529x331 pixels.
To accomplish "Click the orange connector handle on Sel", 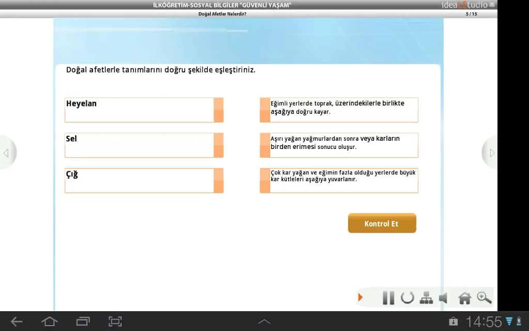I will 219,145.
